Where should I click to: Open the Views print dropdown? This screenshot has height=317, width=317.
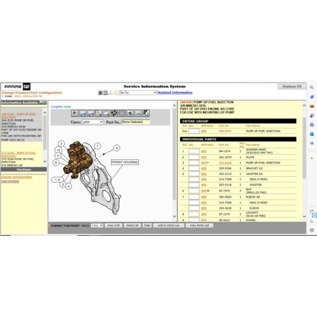point(93,122)
